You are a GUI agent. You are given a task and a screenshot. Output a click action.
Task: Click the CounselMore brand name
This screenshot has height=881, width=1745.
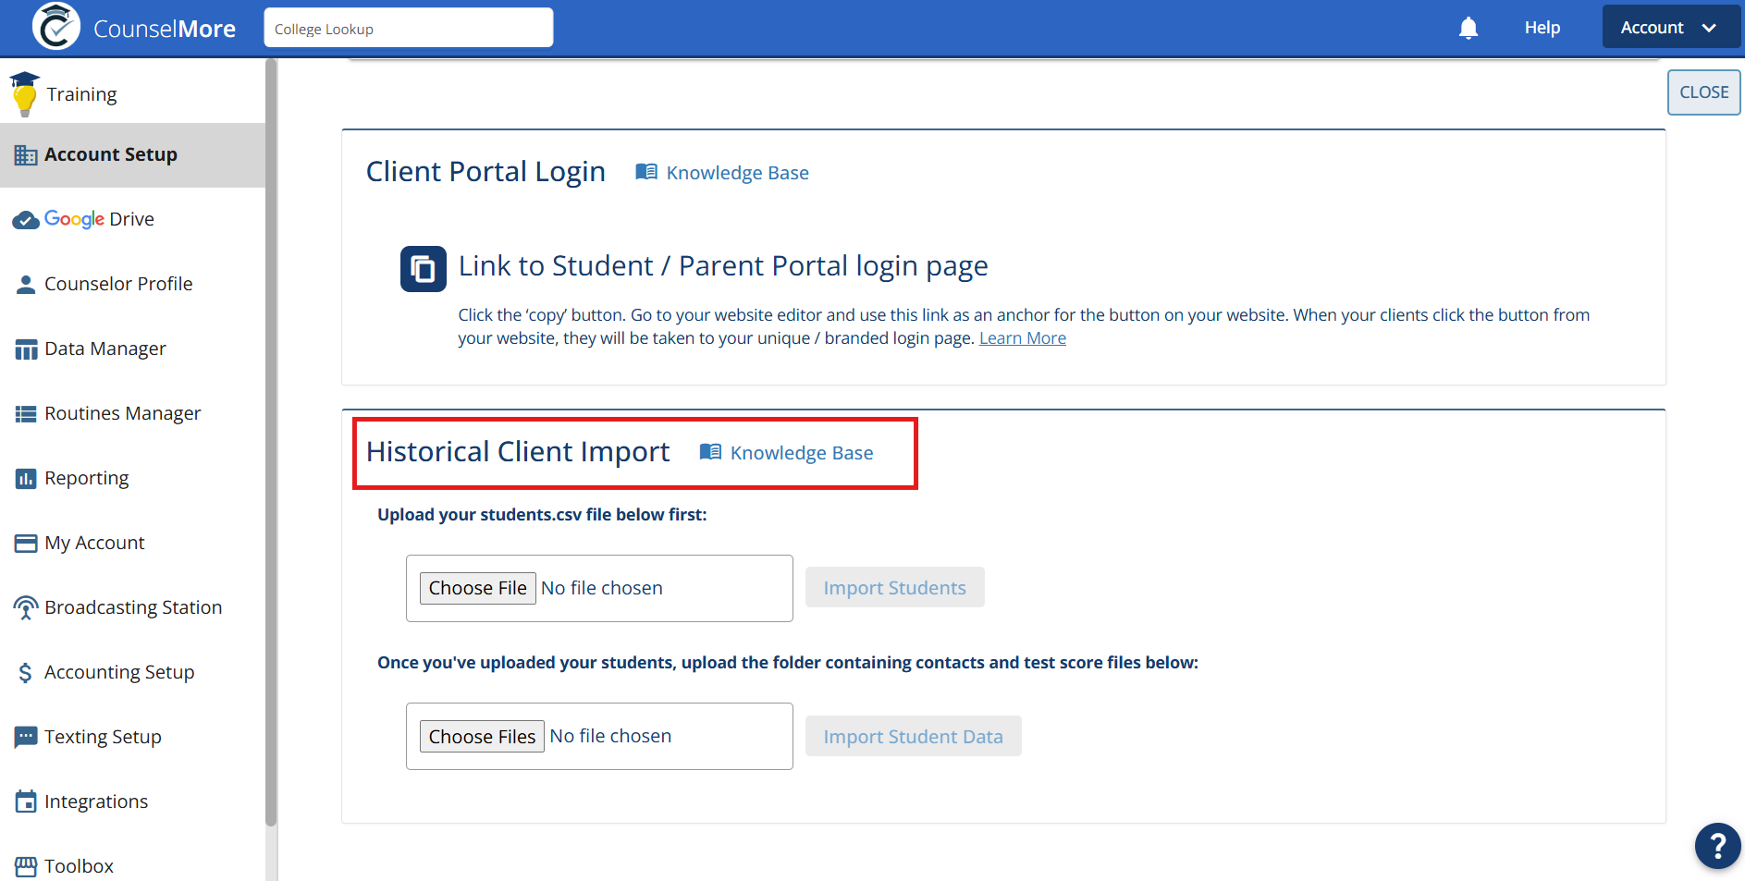click(165, 29)
